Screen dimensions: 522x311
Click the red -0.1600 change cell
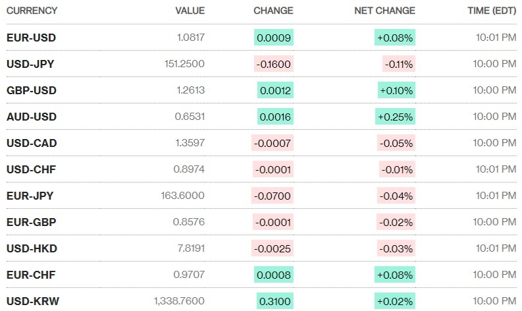pyautogui.click(x=274, y=64)
